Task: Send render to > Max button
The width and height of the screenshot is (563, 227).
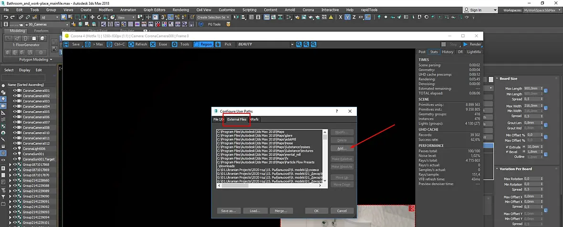Action: 94,44
